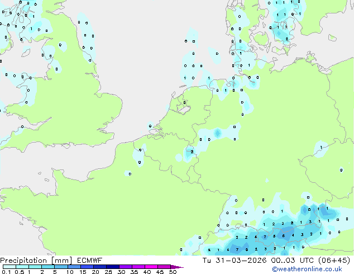Pick the 1–2 mm legend swatch
This screenshot has width=354, height=274.
(35, 267)
